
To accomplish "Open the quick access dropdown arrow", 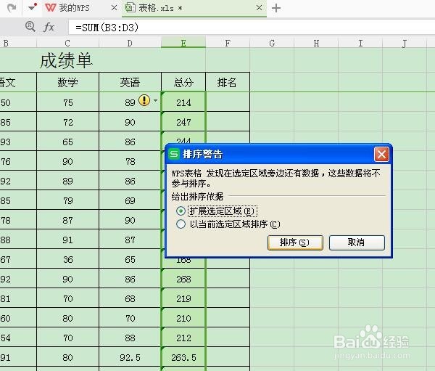I will coord(32,7).
